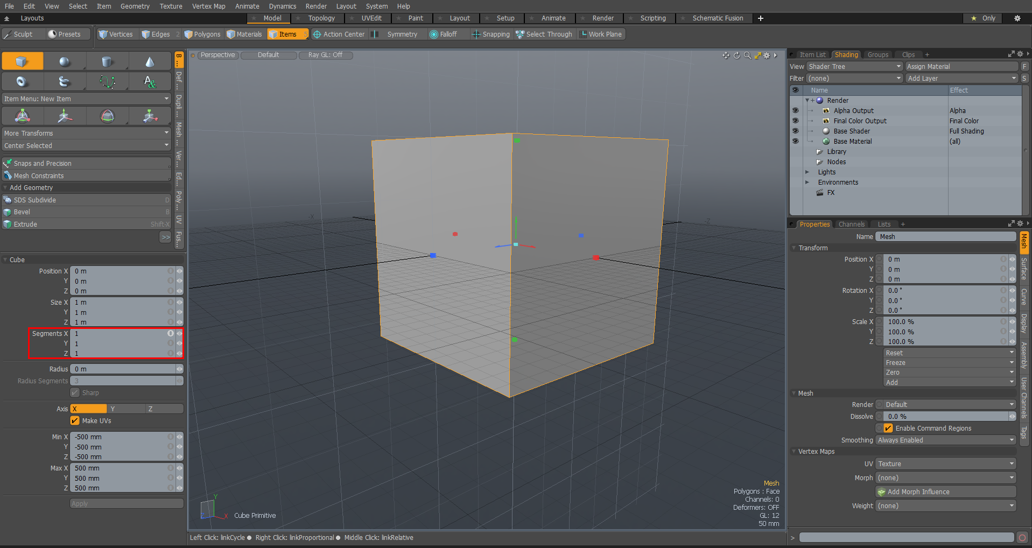Toggle Enable Command Regions checkbox
Image resolution: width=1032 pixels, height=548 pixels.
tap(888, 428)
